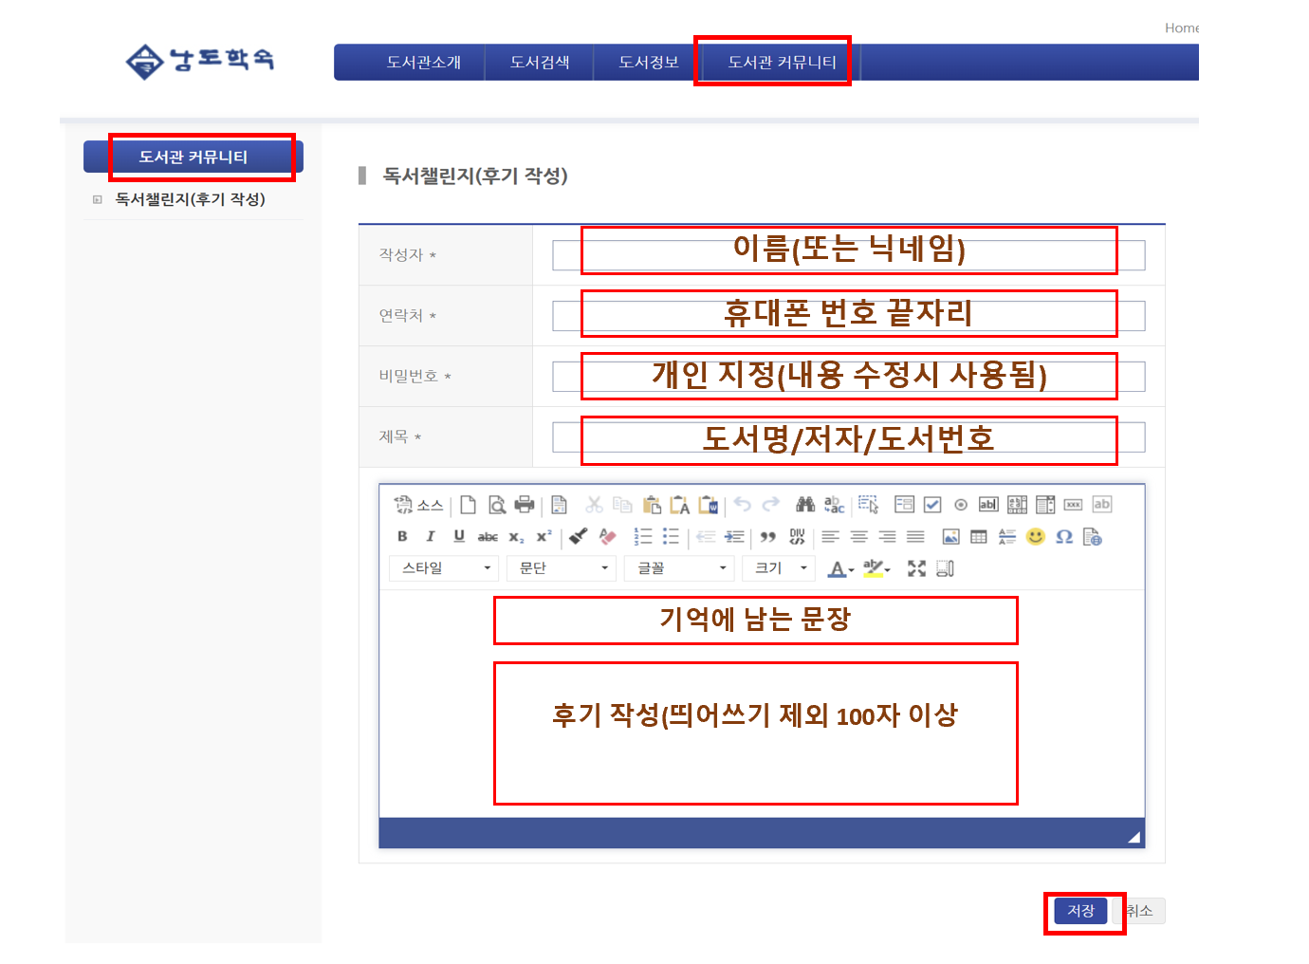Insert special character with Omega icon
Screen dimensions: 1309x964
click(x=1064, y=537)
